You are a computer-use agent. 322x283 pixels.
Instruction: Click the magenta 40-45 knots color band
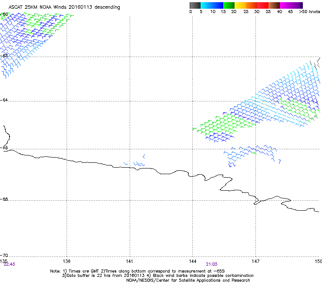pos(285,5)
